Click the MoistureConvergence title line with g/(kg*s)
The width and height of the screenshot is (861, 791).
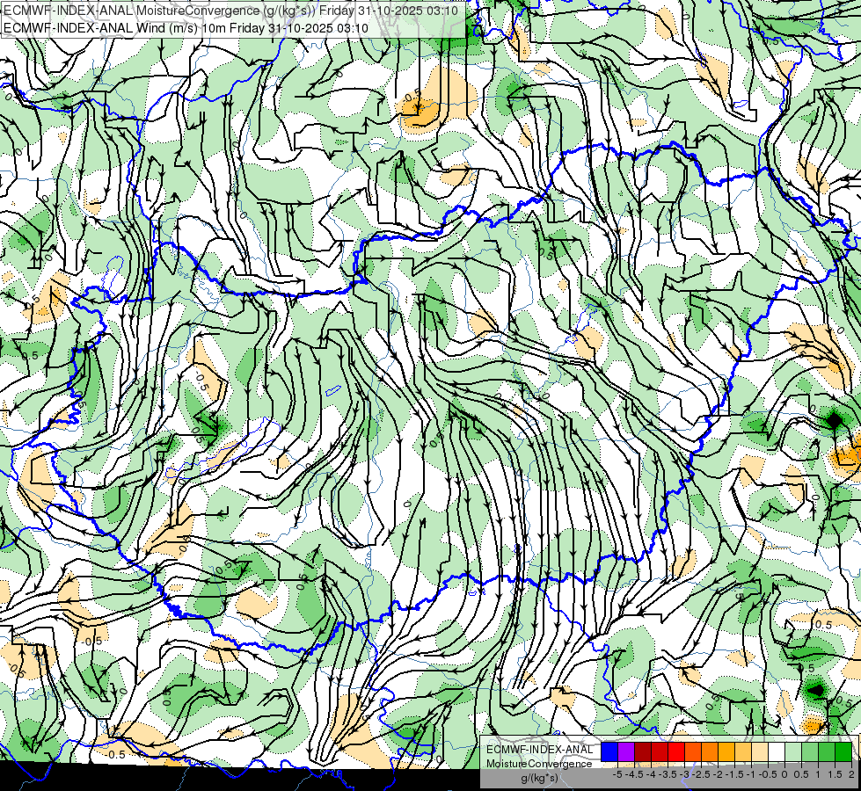(230, 11)
